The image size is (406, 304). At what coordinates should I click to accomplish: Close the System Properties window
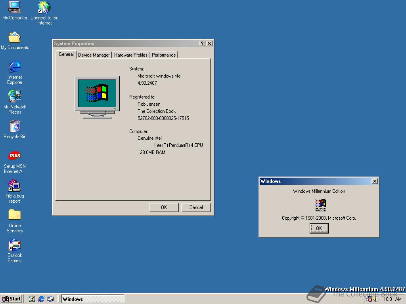coord(209,44)
